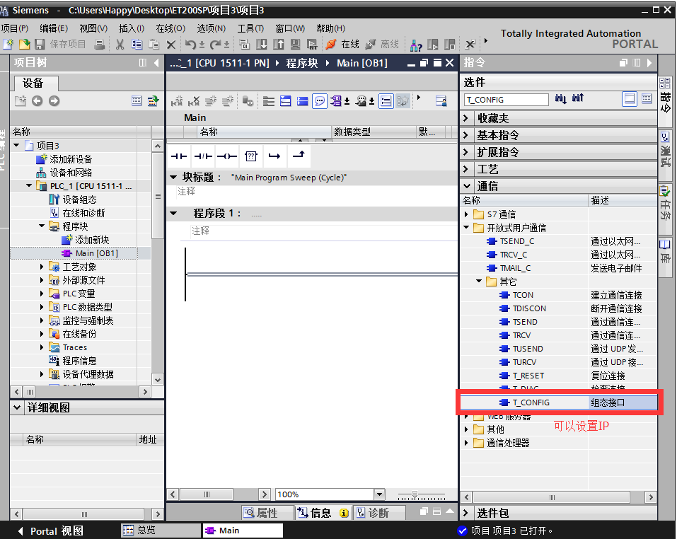Focus the T_CONFIG search input field
The width and height of the screenshot is (677, 539).
[507, 100]
